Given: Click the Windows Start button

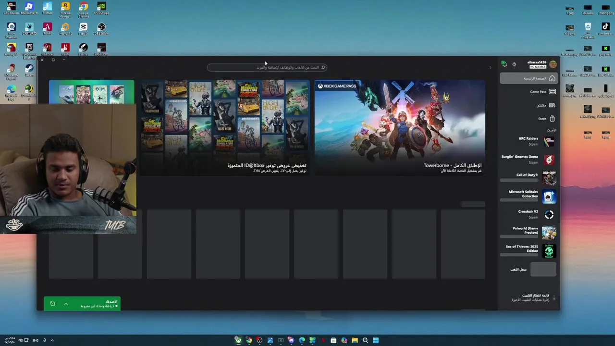Looking at the screenshot, I should coord(376,340).
